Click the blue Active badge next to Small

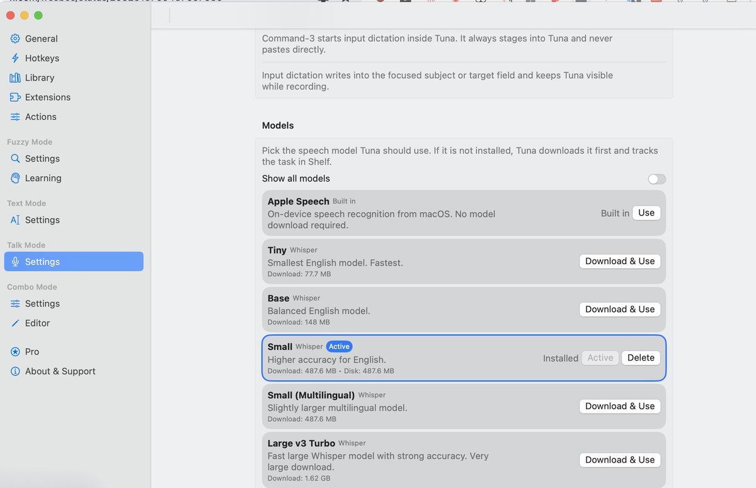click(340, 347)
